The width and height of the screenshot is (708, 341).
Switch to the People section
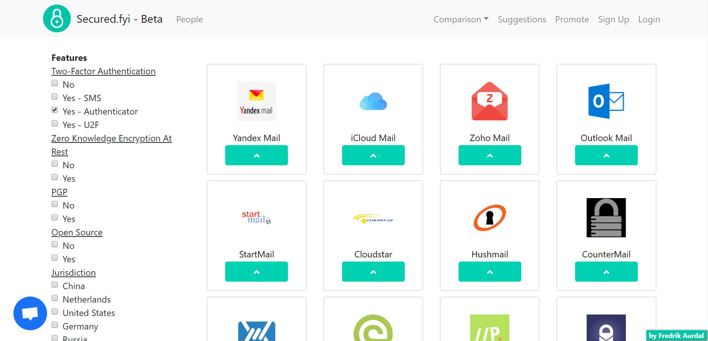[x=189, y=19]
